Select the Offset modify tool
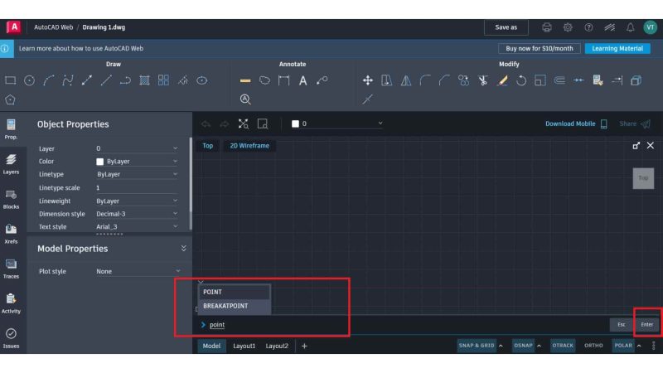This screenshot has width=663, height=373. [x=559, y=80]
